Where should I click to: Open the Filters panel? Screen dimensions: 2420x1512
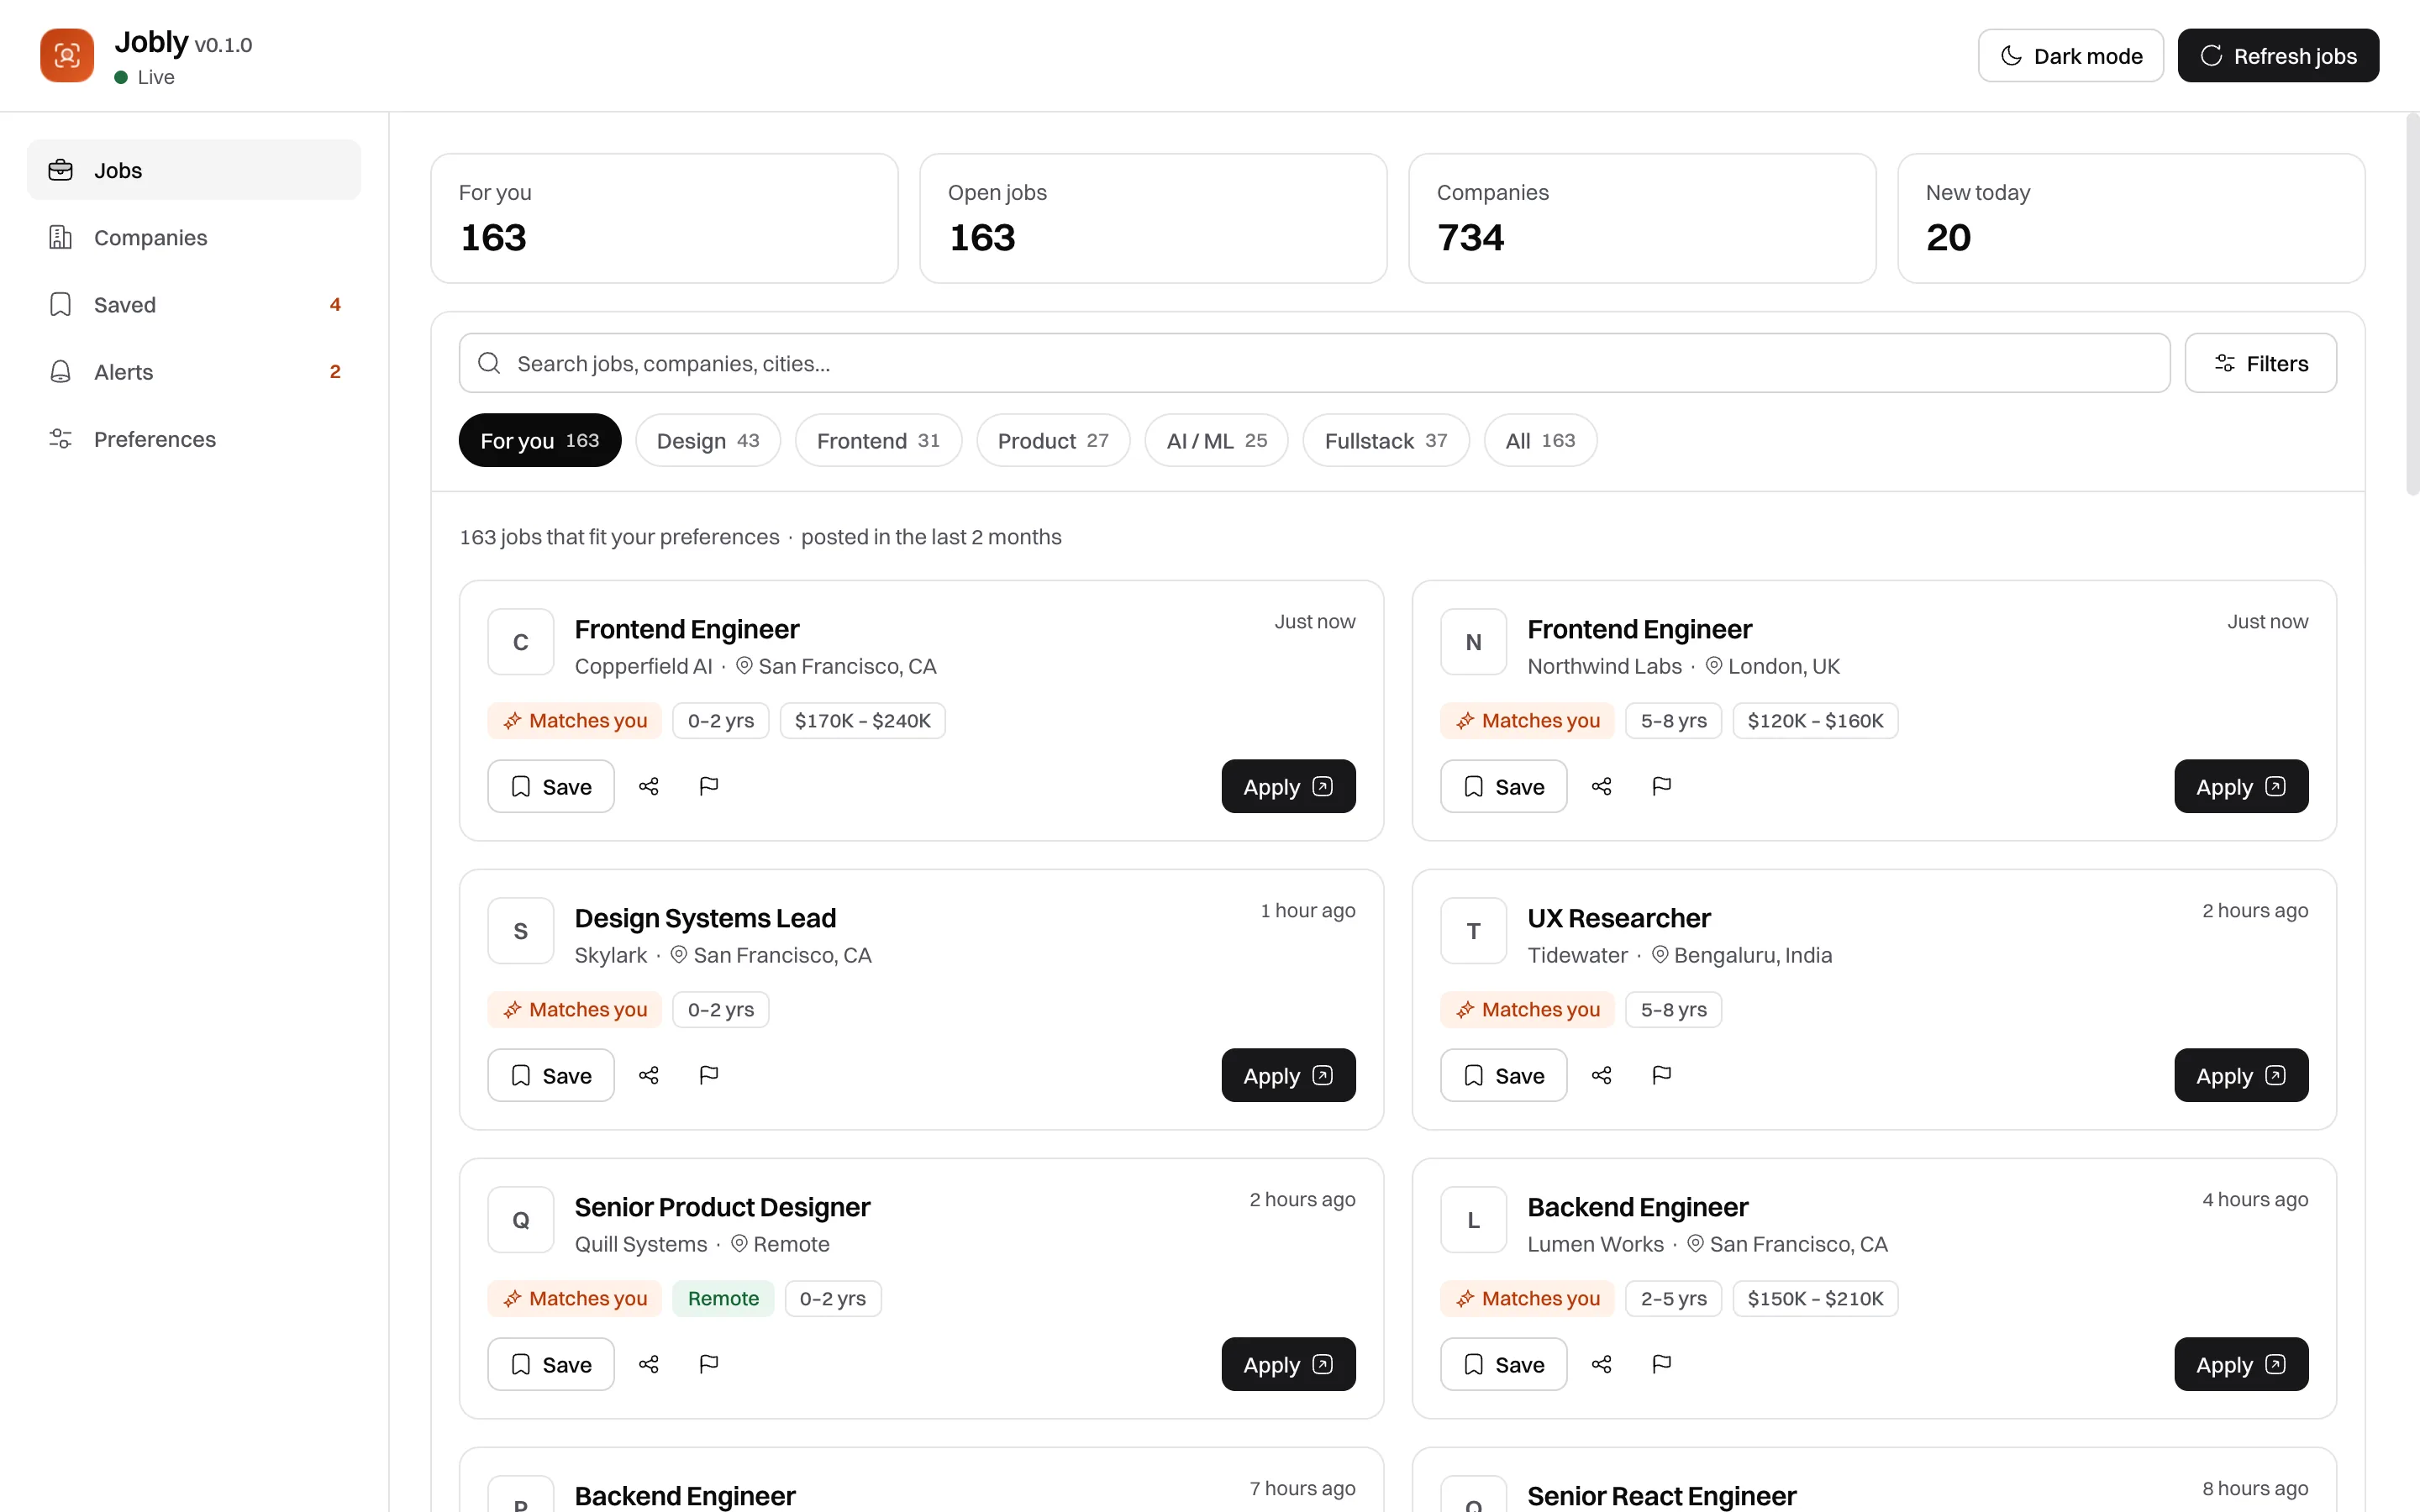click(2261, 363)
